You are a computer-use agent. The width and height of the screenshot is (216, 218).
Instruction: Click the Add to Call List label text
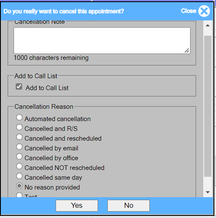click(47, 88)
